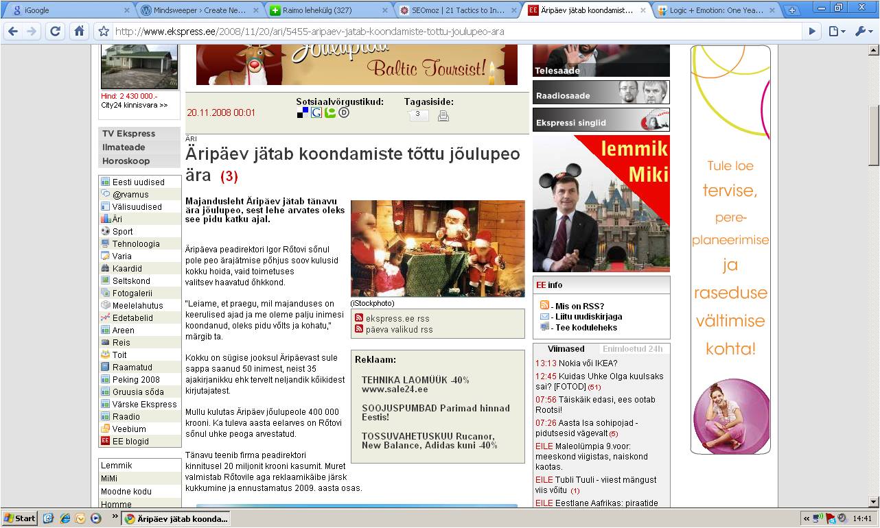Viewport: 880px width, 528px height.
Task: Launch Internet Explorer from quick launch
Action: tap(65, 518)
